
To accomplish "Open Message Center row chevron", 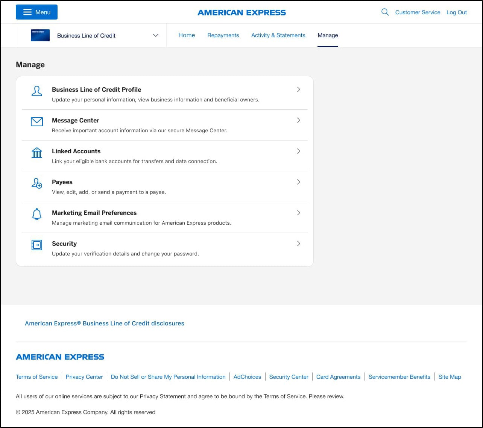I will point(299,120).
